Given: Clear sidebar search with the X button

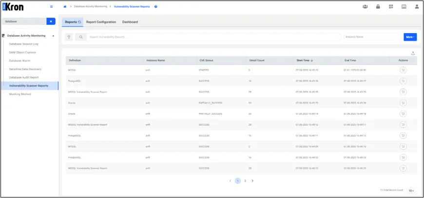Looking at the screenshot, I should coord(51,21).
